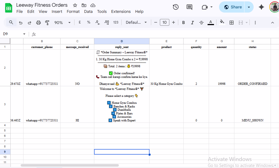Screen dimensions: 279x168
Task: Select column H header
Action: [252, 41]
